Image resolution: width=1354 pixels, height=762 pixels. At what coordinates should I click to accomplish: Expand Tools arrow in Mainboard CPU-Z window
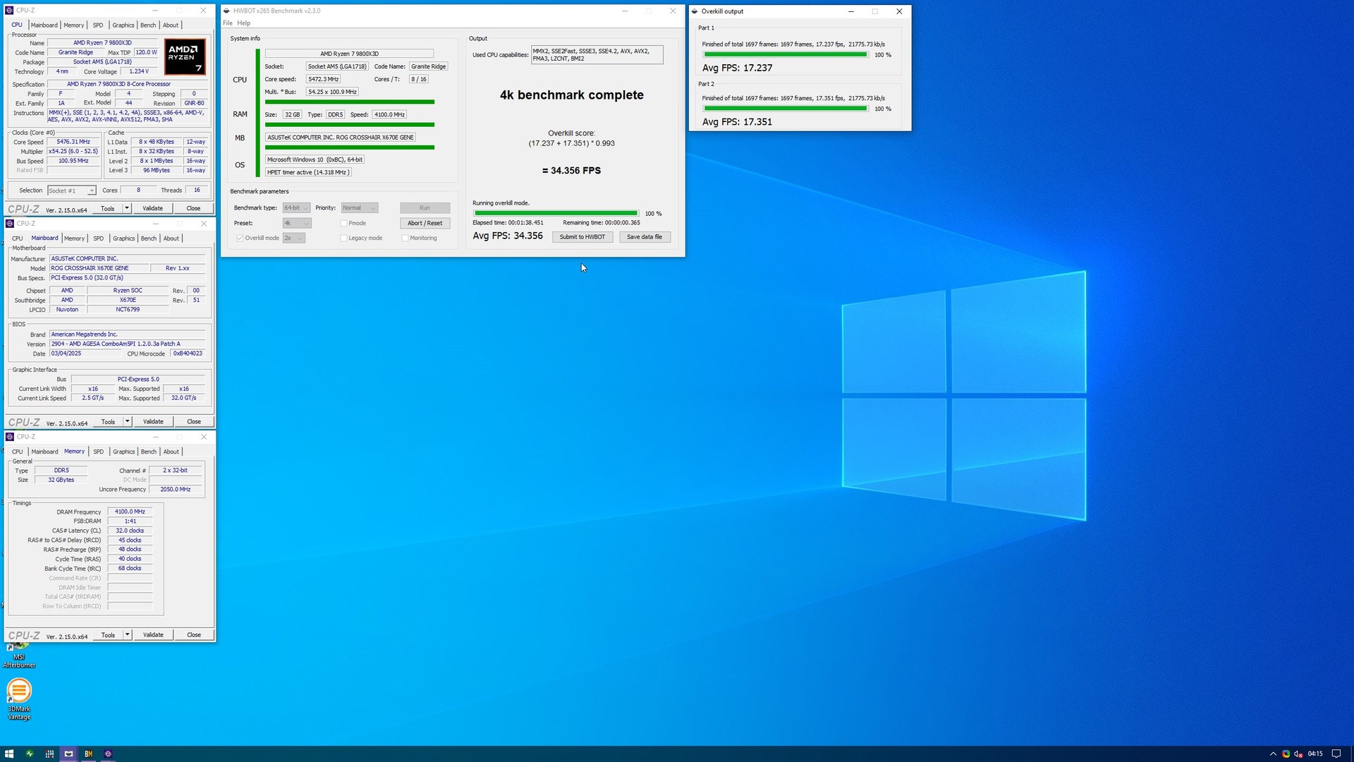pyautogui.click(x=127, y=421)
